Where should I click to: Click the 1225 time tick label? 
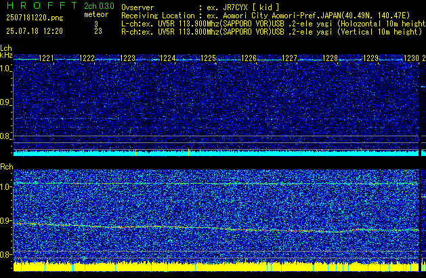[208, 58]
